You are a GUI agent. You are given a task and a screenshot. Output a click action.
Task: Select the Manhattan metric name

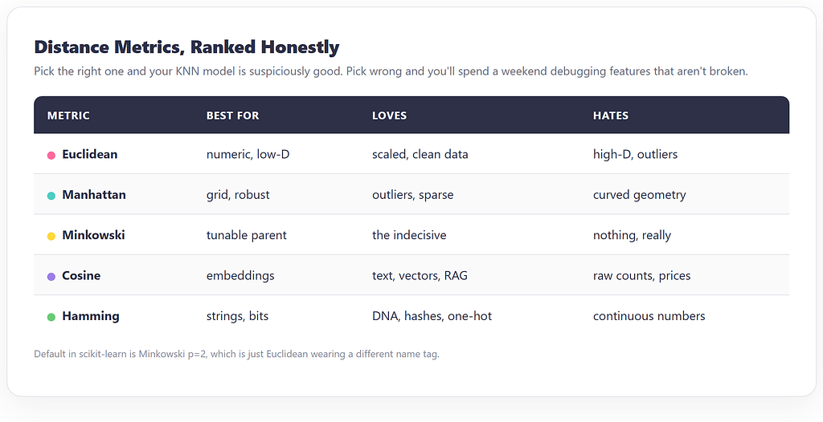(94, 194)
